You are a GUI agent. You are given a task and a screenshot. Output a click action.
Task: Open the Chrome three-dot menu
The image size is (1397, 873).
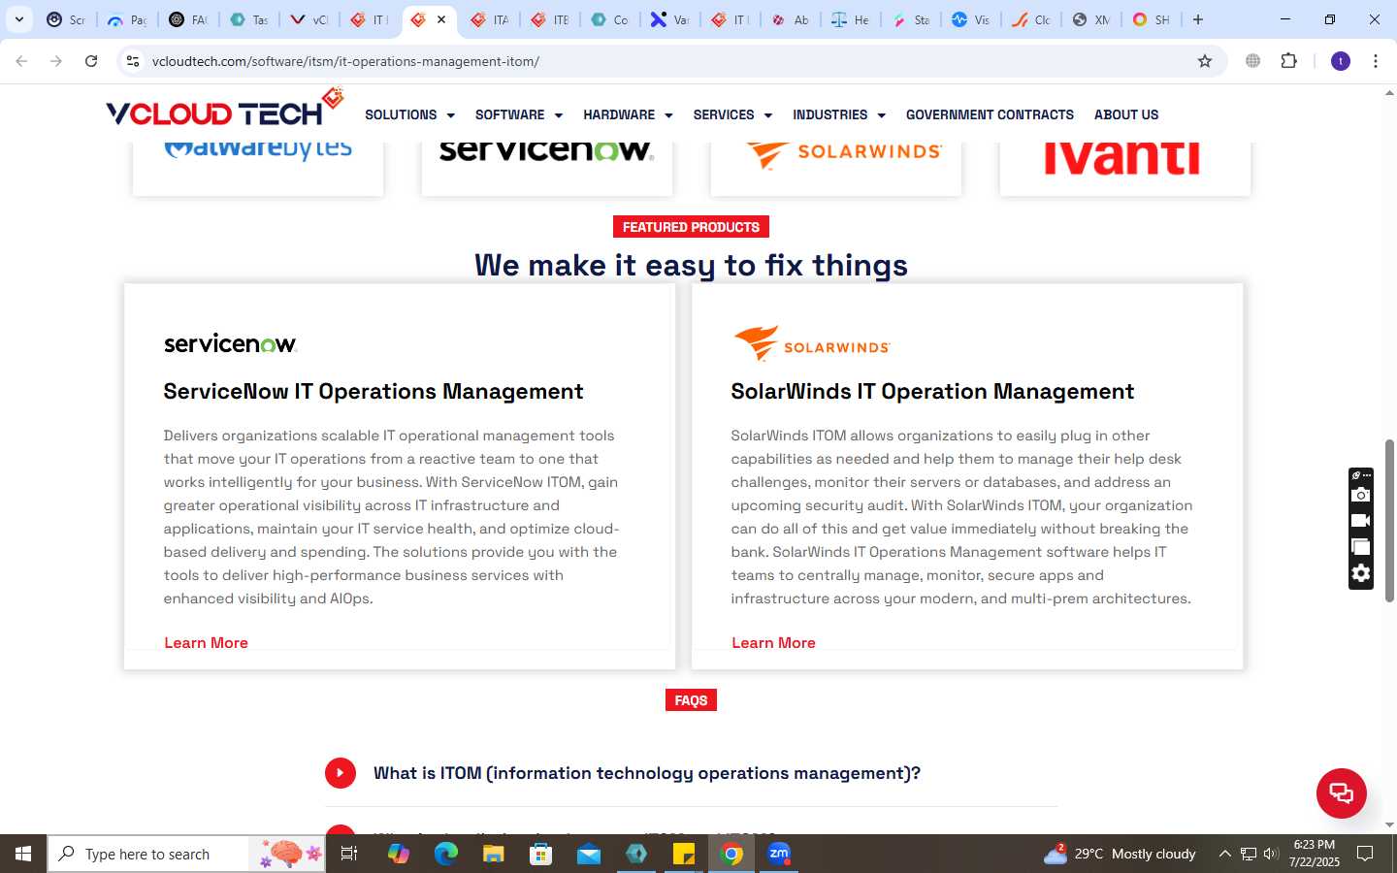point(1376,61)
